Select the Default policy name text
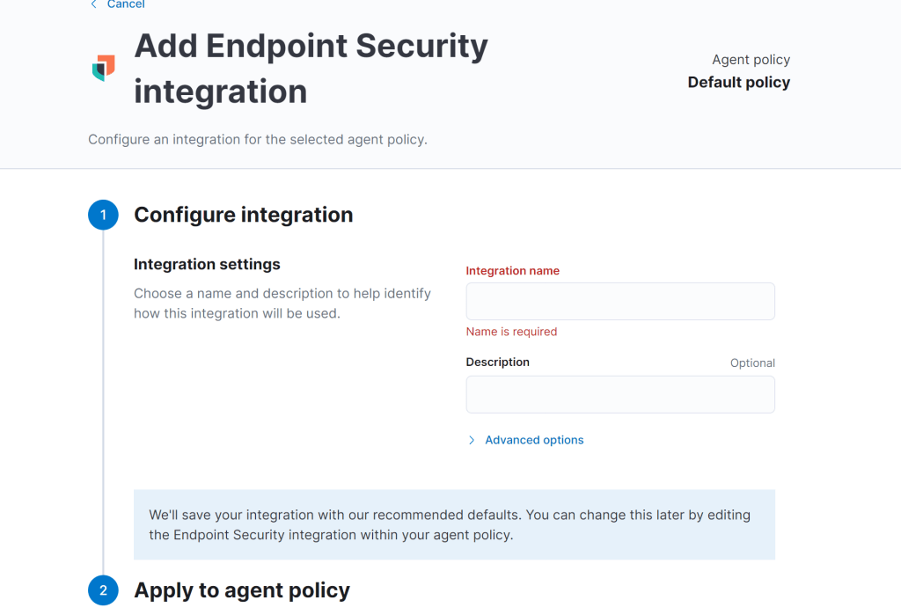This screenshot has width=901, height=615. pos(738,83)
